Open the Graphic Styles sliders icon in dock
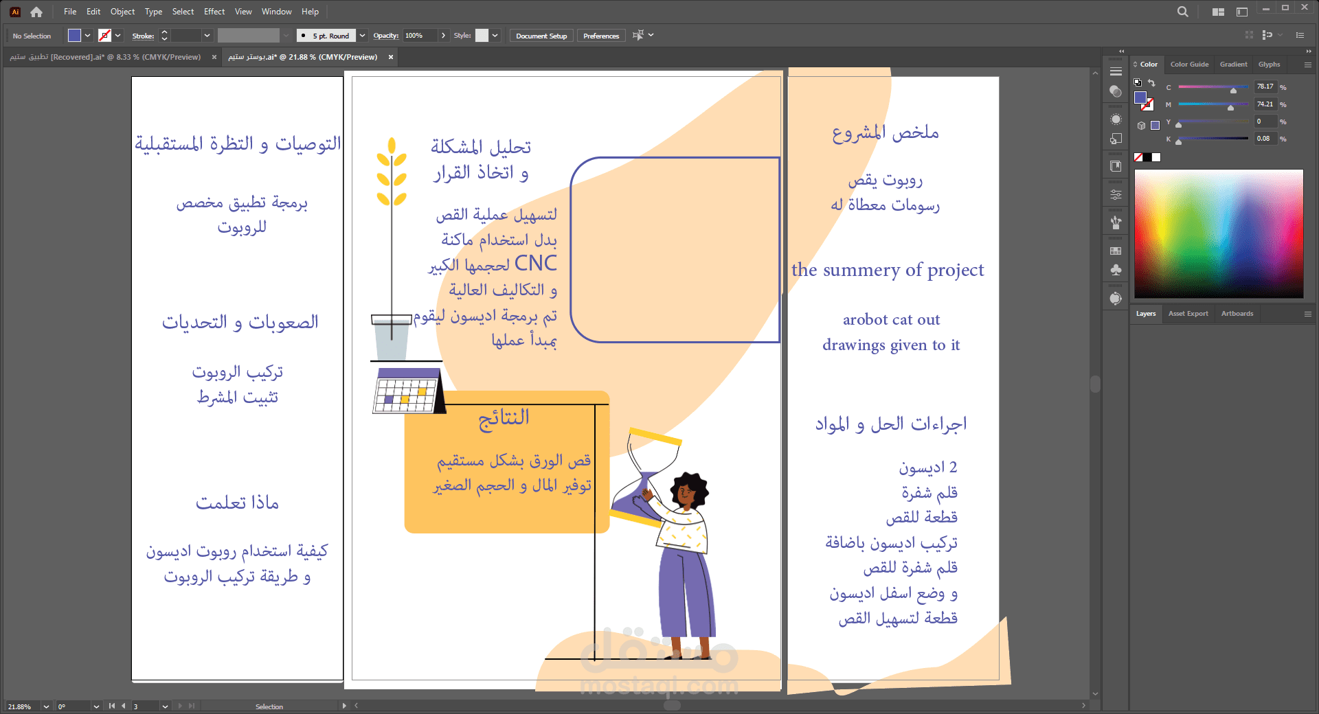The width and height of the screenshot is (1319, 714). 1116,195
